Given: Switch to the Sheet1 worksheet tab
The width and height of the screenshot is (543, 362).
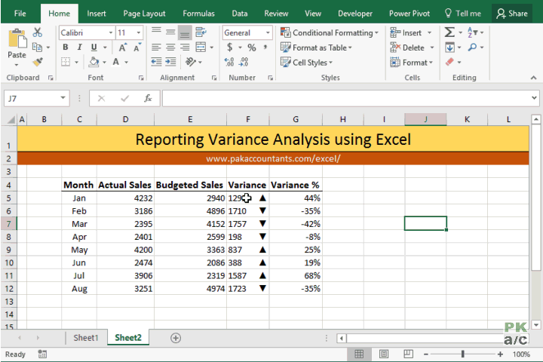Looking at the screenshot, I should click(86, 338).
